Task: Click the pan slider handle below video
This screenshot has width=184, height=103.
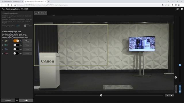Action: point(101,95)
